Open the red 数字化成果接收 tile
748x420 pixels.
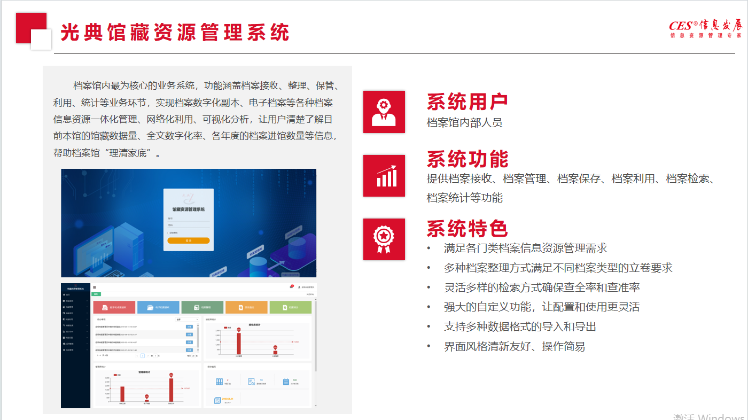pyautogui.click(x=114, y=307)
